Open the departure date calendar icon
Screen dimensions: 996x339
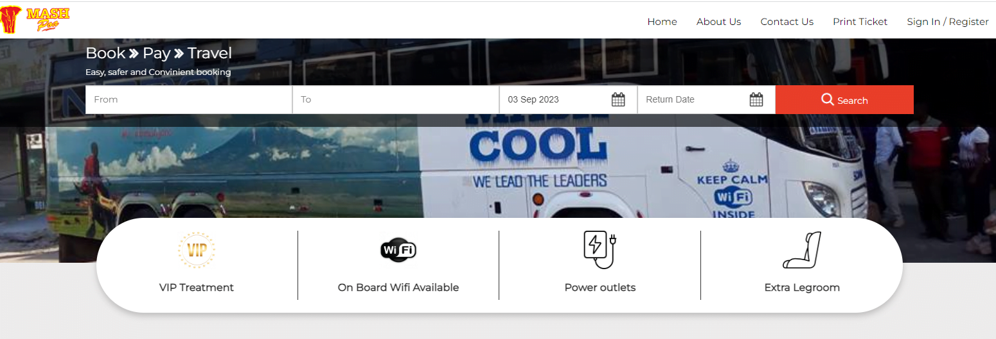pyautogui.click(x=618, y=100)
